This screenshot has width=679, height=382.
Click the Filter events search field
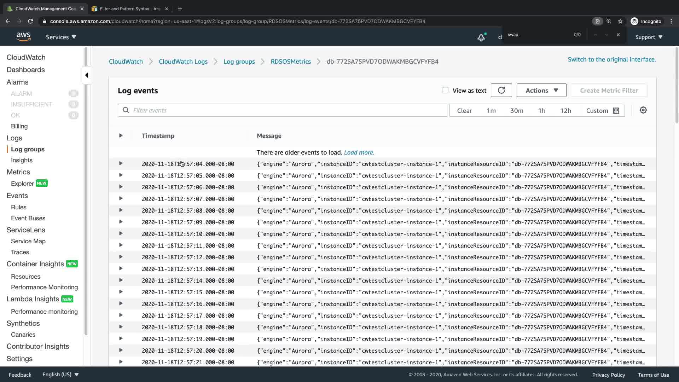(283, 110)
